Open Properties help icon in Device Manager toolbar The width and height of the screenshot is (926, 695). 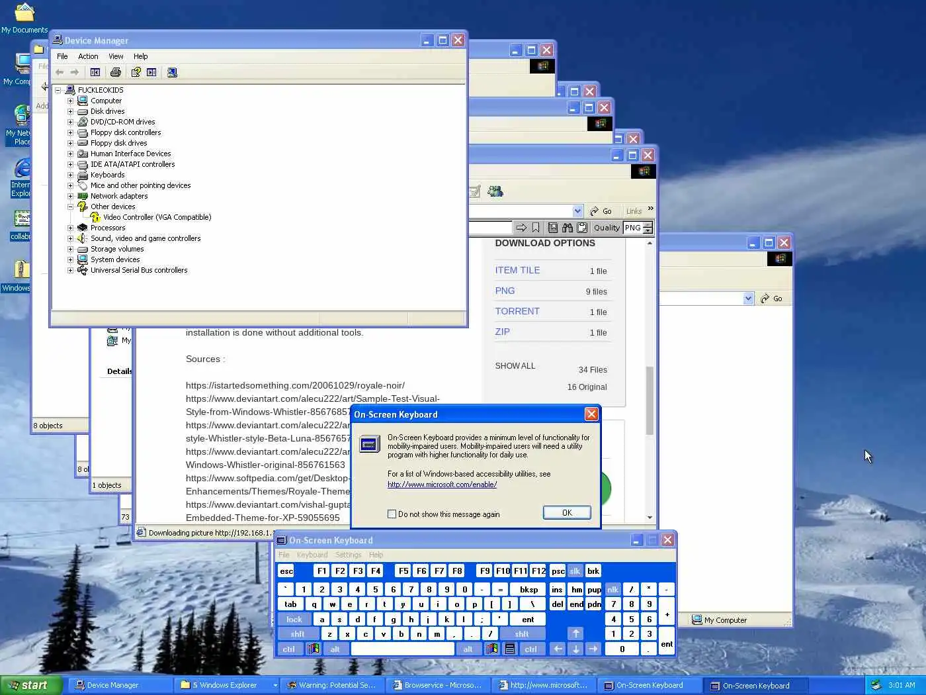point(136,72)
